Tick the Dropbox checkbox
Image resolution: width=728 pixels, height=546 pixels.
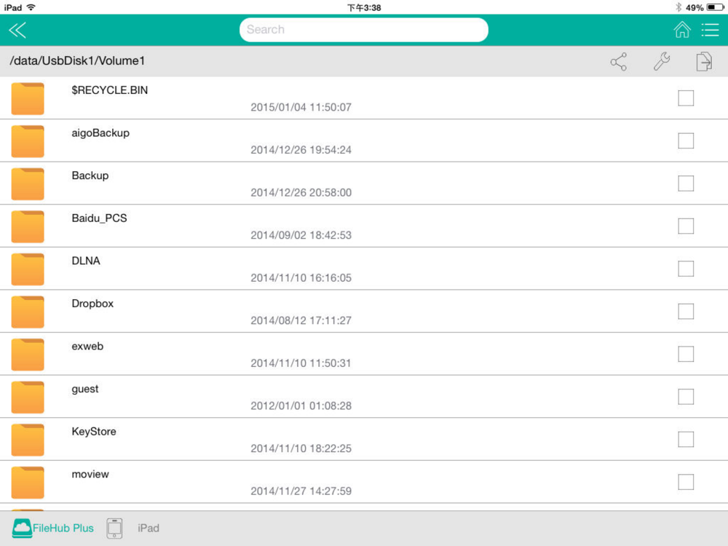pyautogui.click(x=686, y=312)
